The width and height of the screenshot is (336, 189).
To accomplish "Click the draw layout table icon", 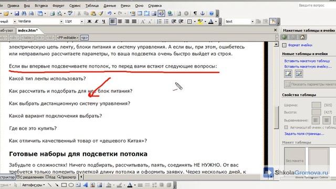I will (x=288, y=74).
